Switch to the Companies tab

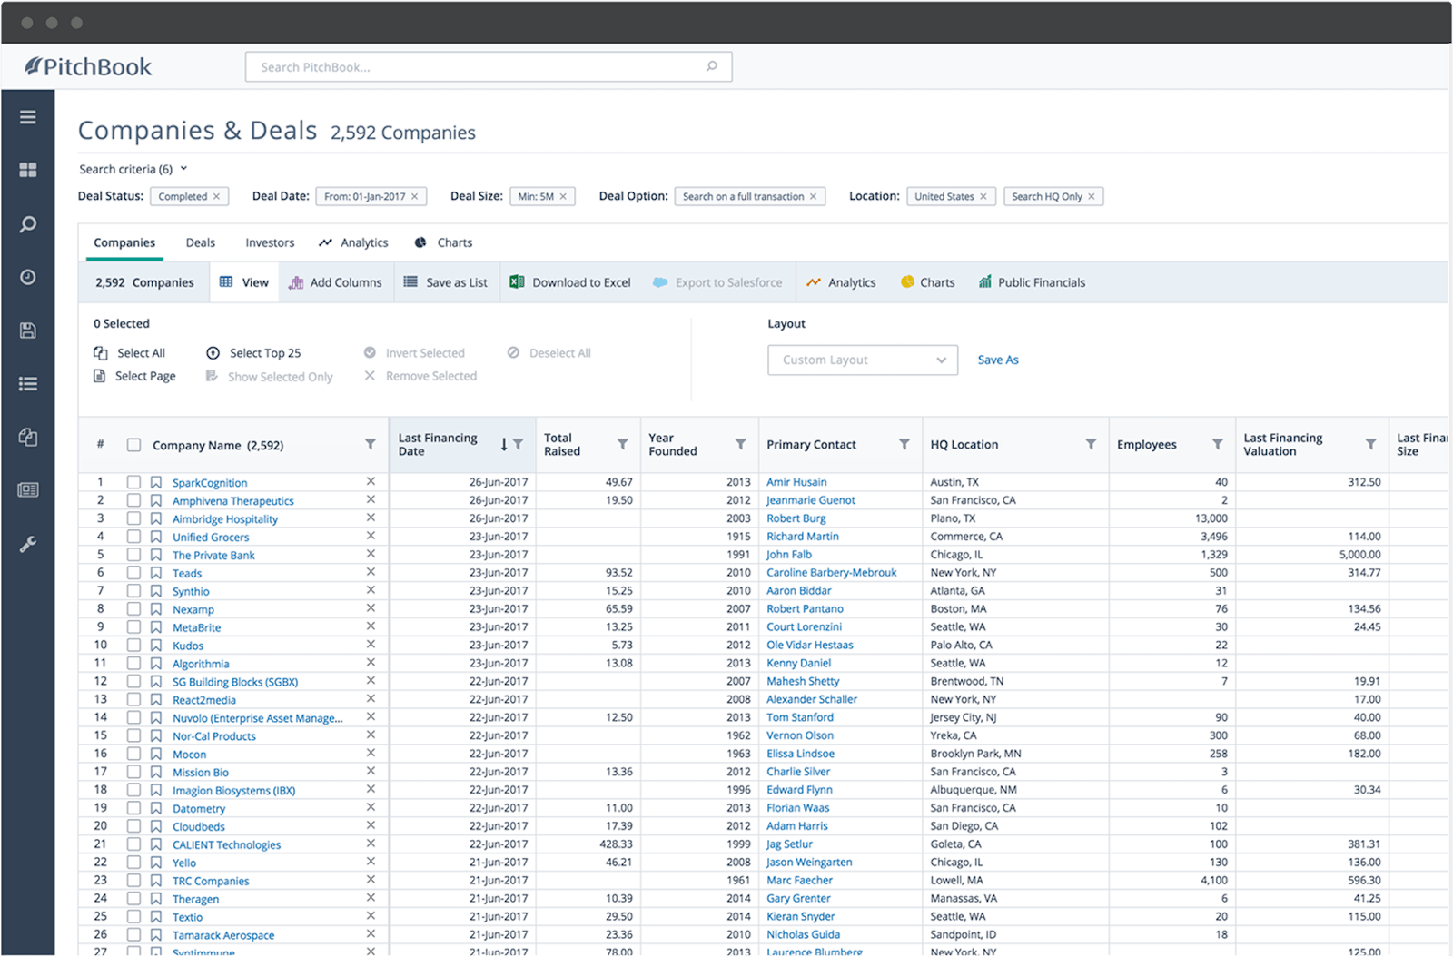(124, 242)
